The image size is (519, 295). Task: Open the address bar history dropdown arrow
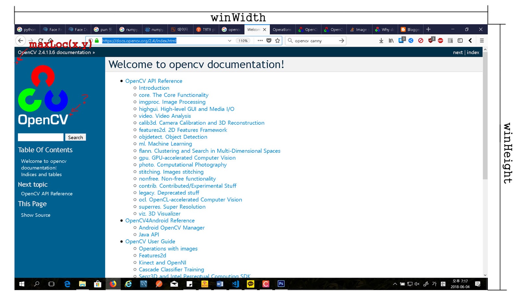click(230, 41)
